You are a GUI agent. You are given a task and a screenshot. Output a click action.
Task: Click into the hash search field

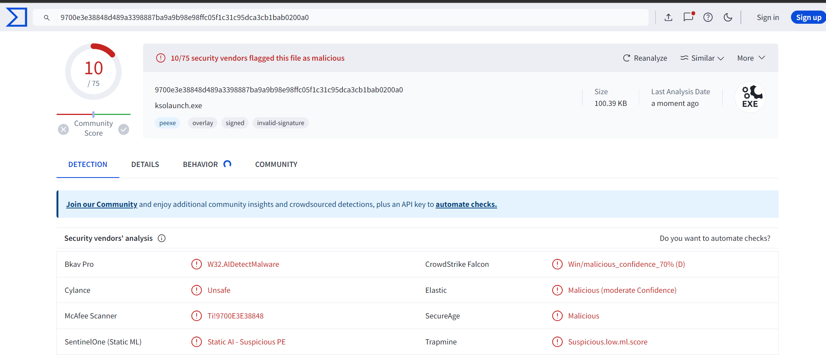[x=340, y=17]
